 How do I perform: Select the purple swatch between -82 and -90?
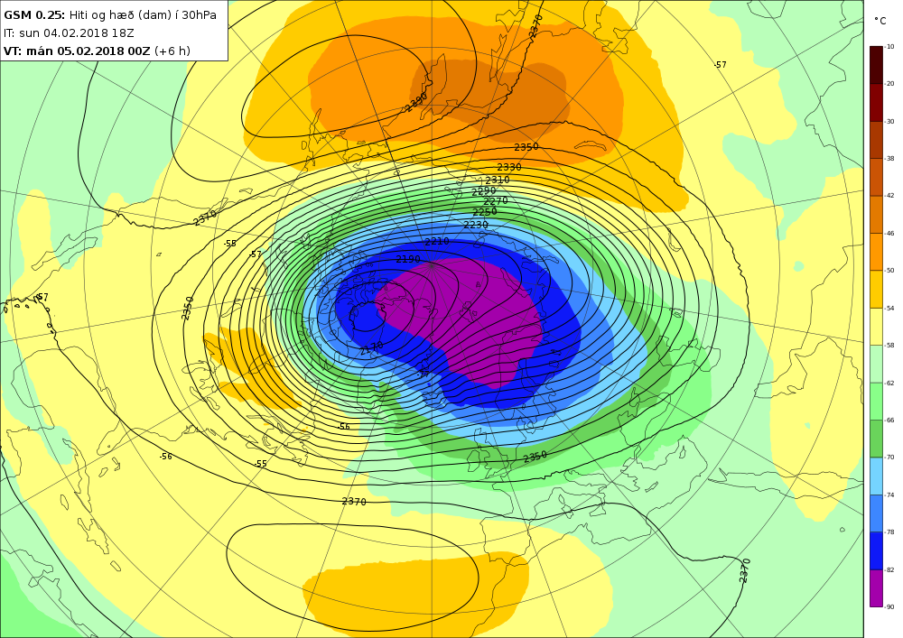pyautogui.click(x=876, y=588)
